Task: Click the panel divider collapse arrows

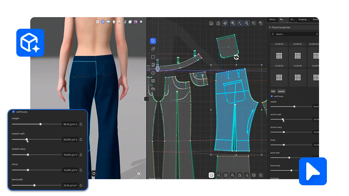Action: (146, 99)
